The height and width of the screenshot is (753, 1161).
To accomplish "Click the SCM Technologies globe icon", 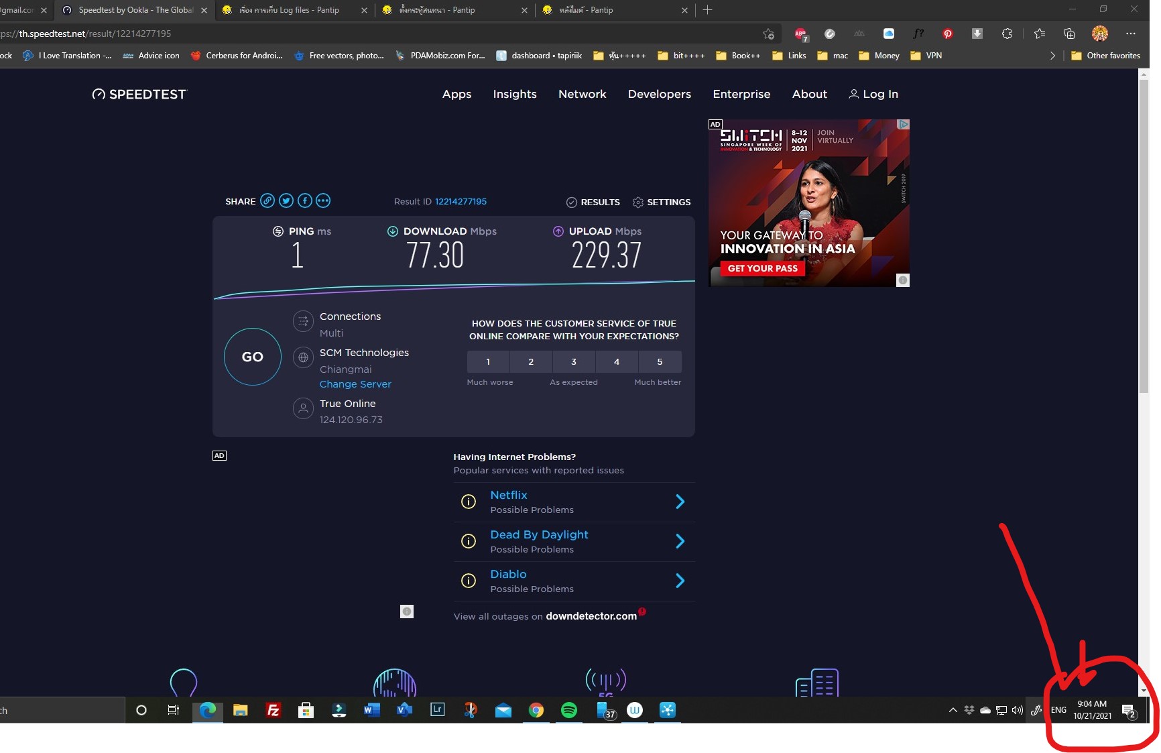I will click(303, 357).
